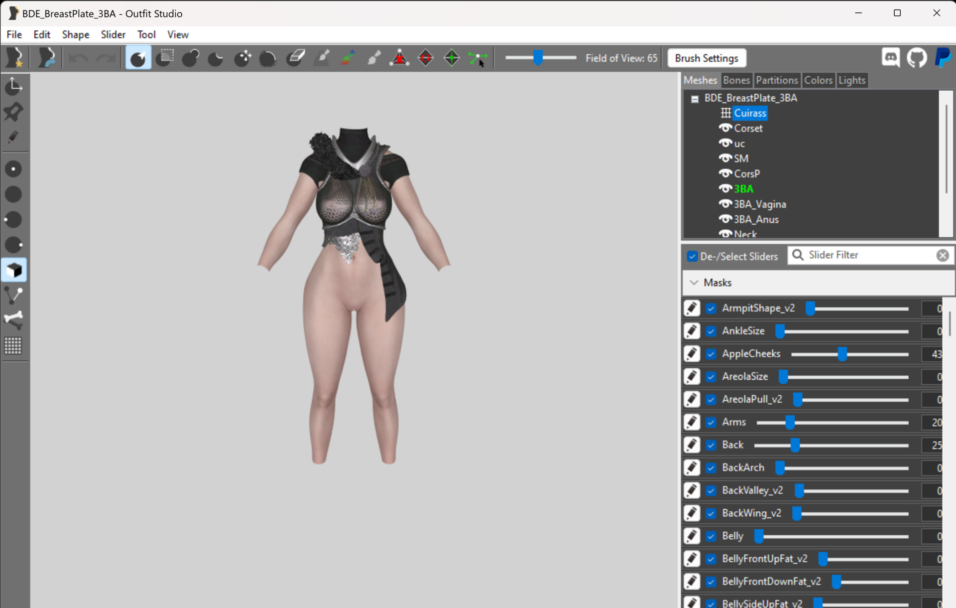
Task: Select the CorsP mesh in tree
Action: coord(747,174)
